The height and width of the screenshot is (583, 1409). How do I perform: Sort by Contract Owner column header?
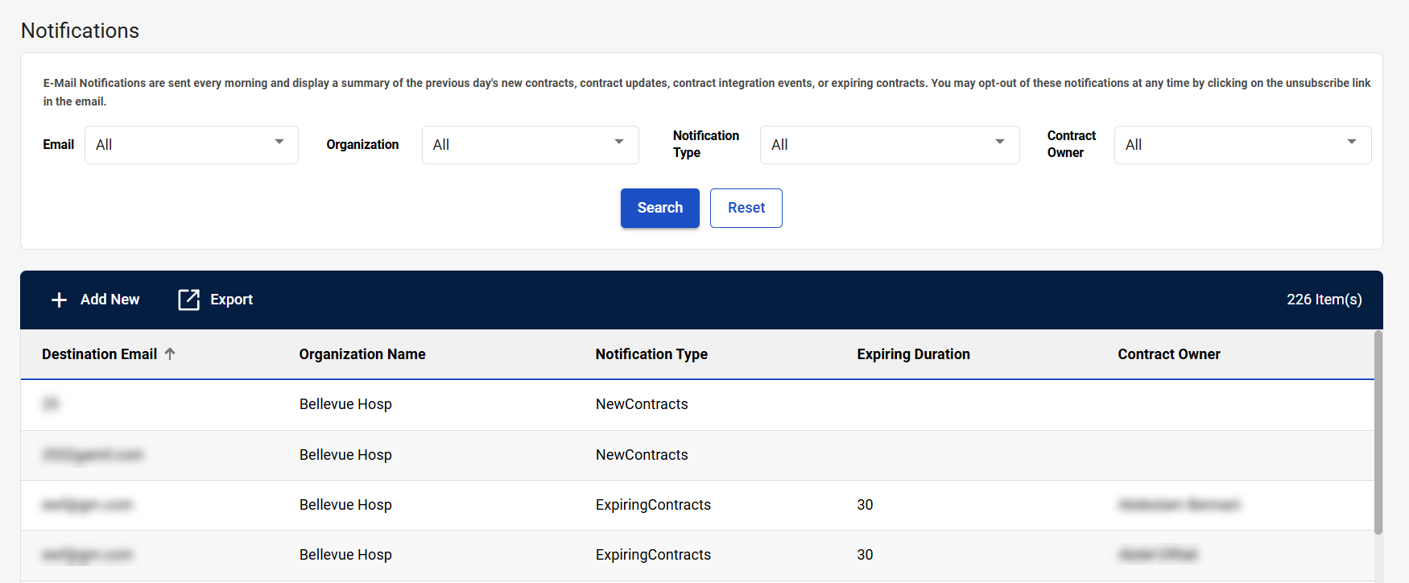click(1168, 354)
